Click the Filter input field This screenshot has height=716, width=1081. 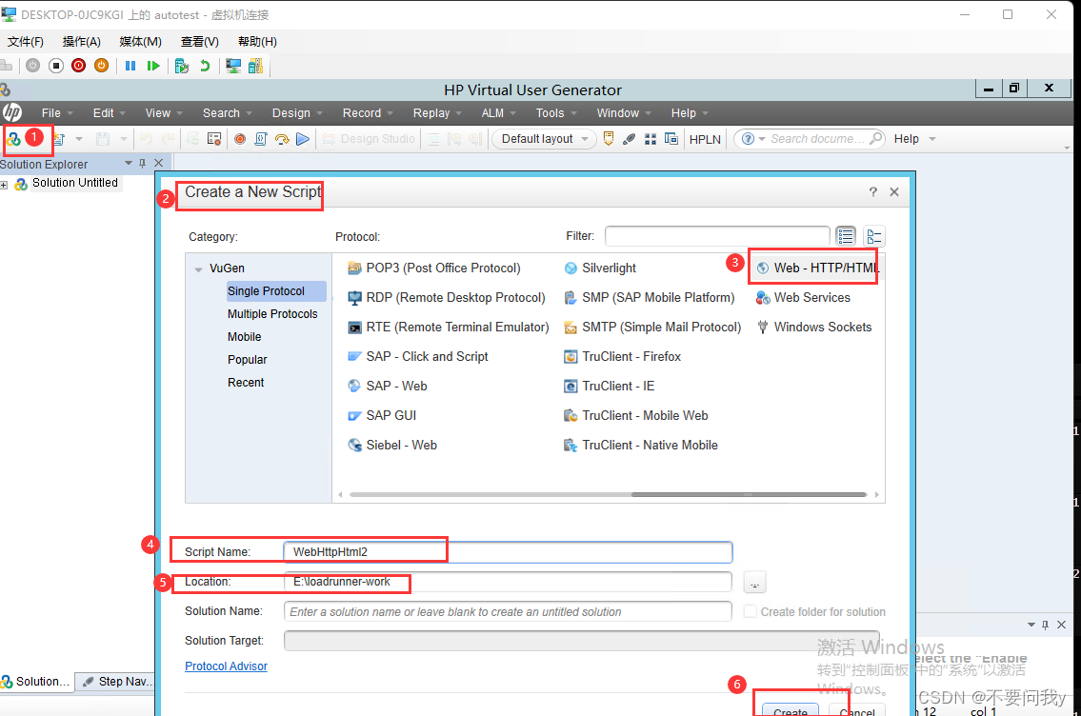tap(717, 236)
